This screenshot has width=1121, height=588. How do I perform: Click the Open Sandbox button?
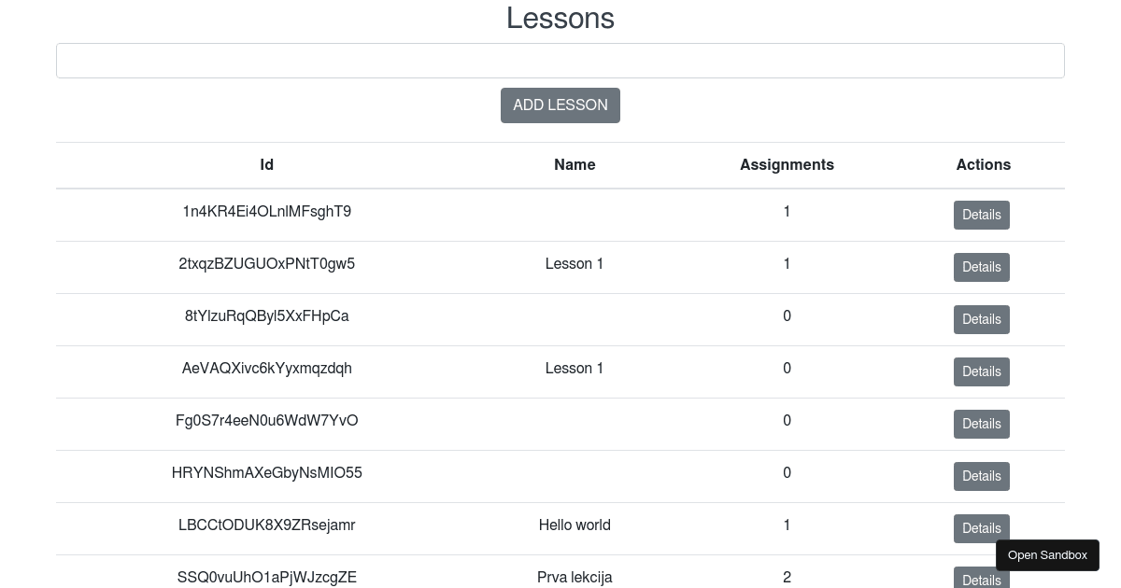coord(1047,555)
